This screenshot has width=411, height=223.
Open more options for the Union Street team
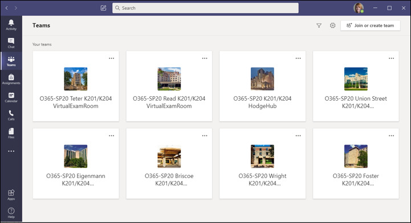point(392,58)
